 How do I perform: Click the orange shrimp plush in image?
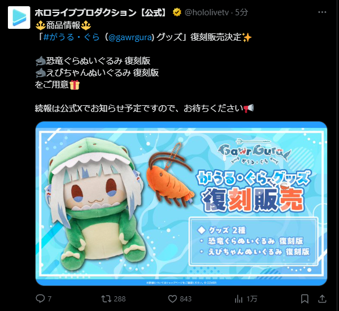pos(171,176)
